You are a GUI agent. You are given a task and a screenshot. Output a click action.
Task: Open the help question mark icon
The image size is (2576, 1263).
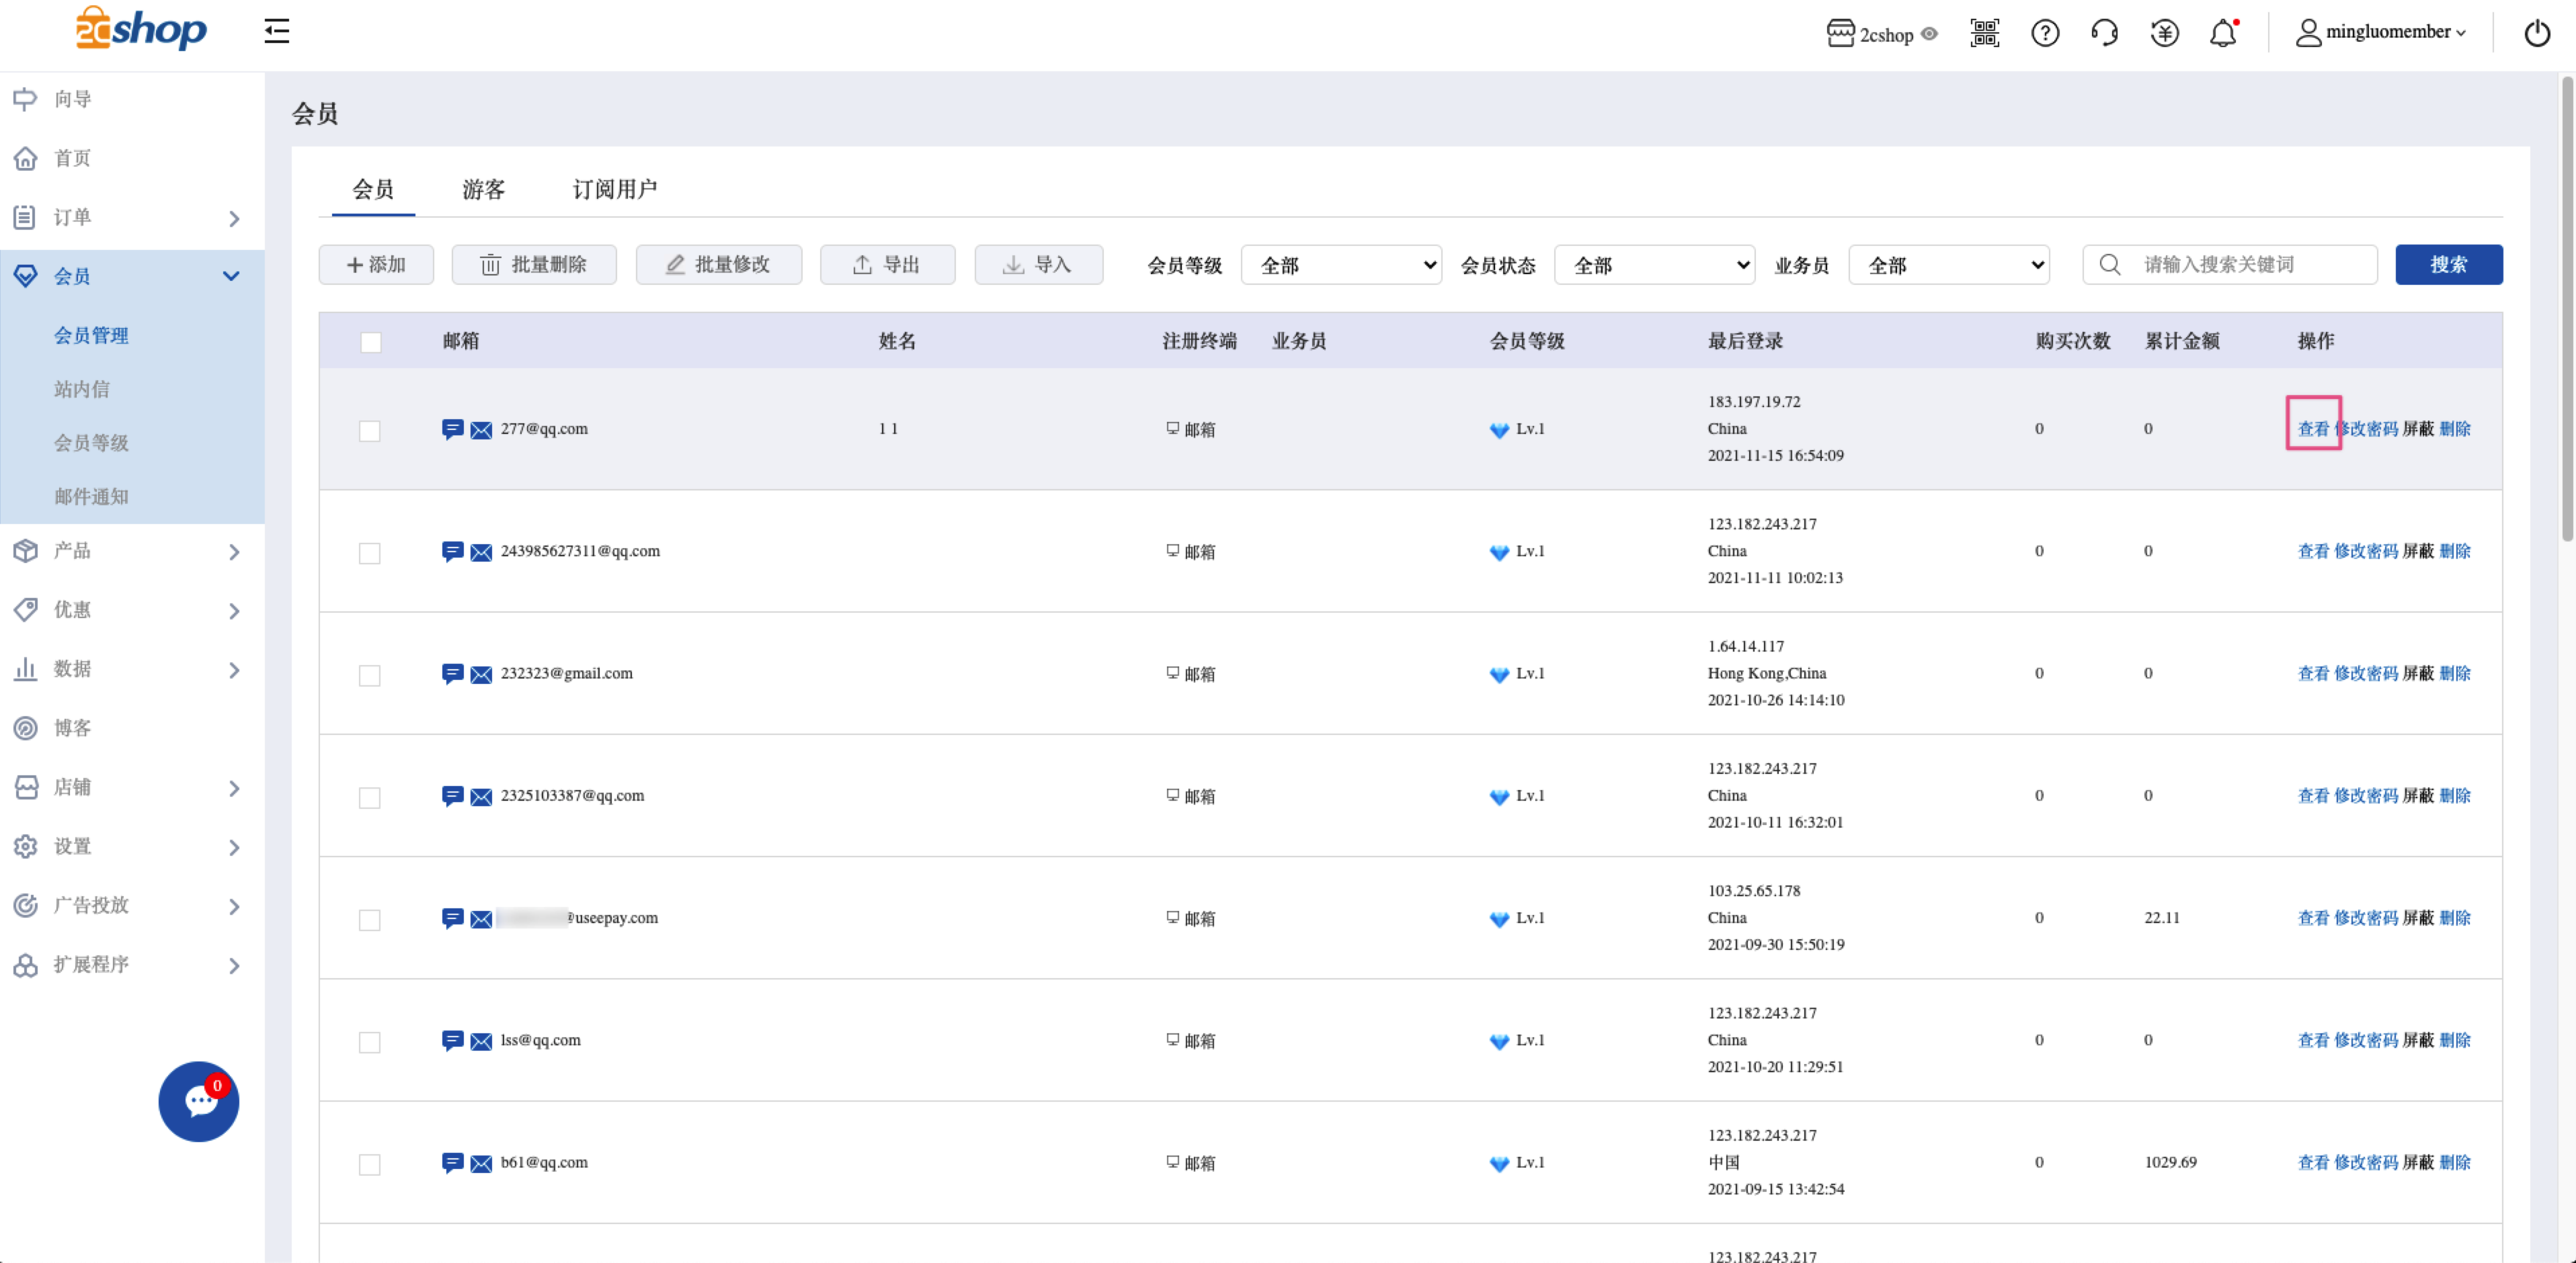coord(2045,33)
